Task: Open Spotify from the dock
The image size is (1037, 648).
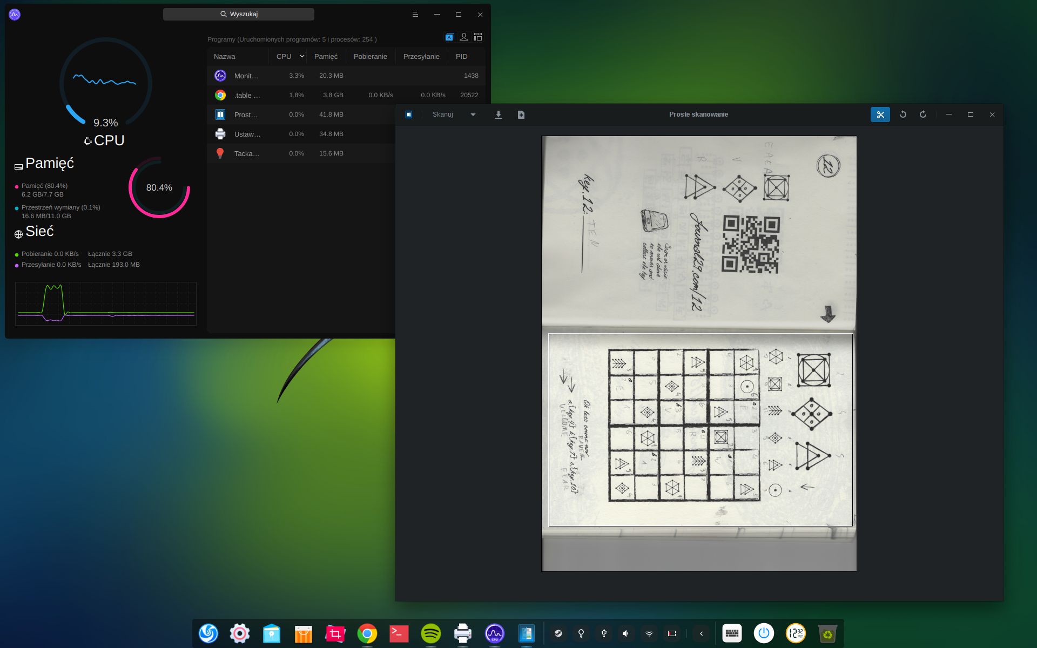Action: [430, 633]
